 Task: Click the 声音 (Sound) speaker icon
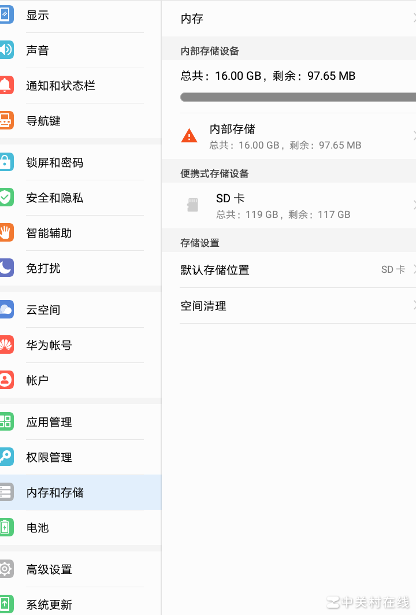click(x=6, y=50)
